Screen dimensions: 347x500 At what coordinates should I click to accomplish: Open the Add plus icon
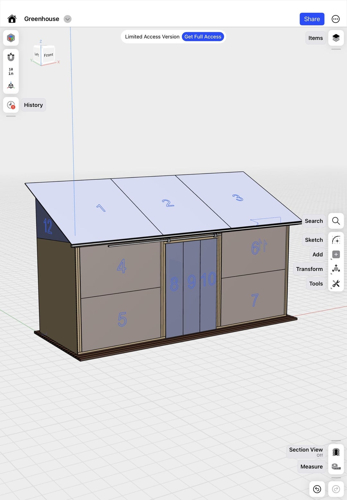(336, 255)
